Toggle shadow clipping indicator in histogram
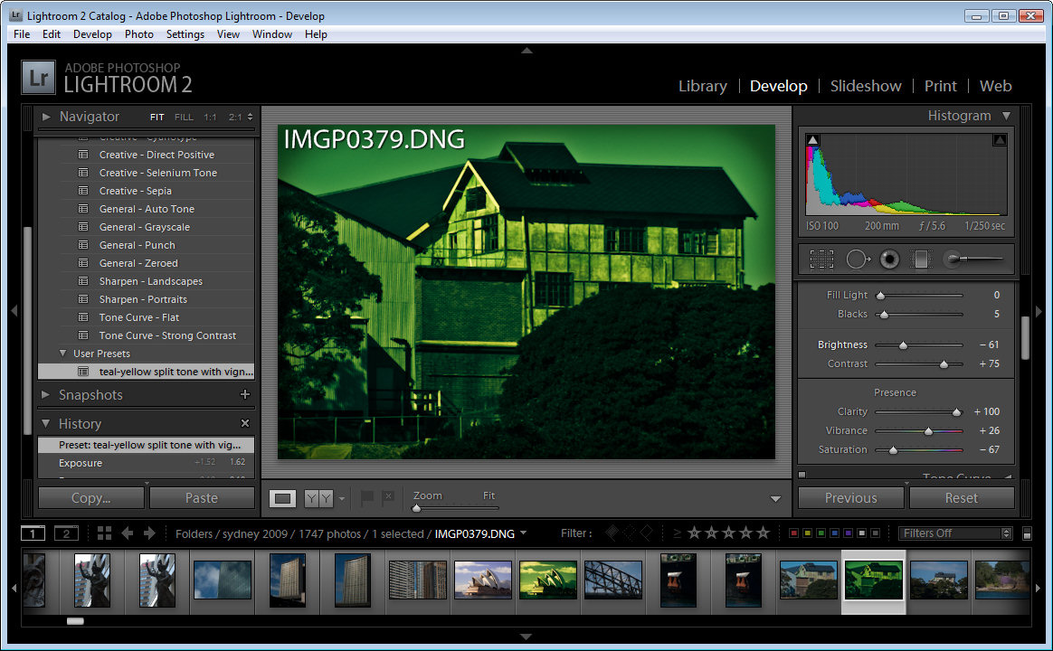Screen dimensions: 1053x651 812,140
